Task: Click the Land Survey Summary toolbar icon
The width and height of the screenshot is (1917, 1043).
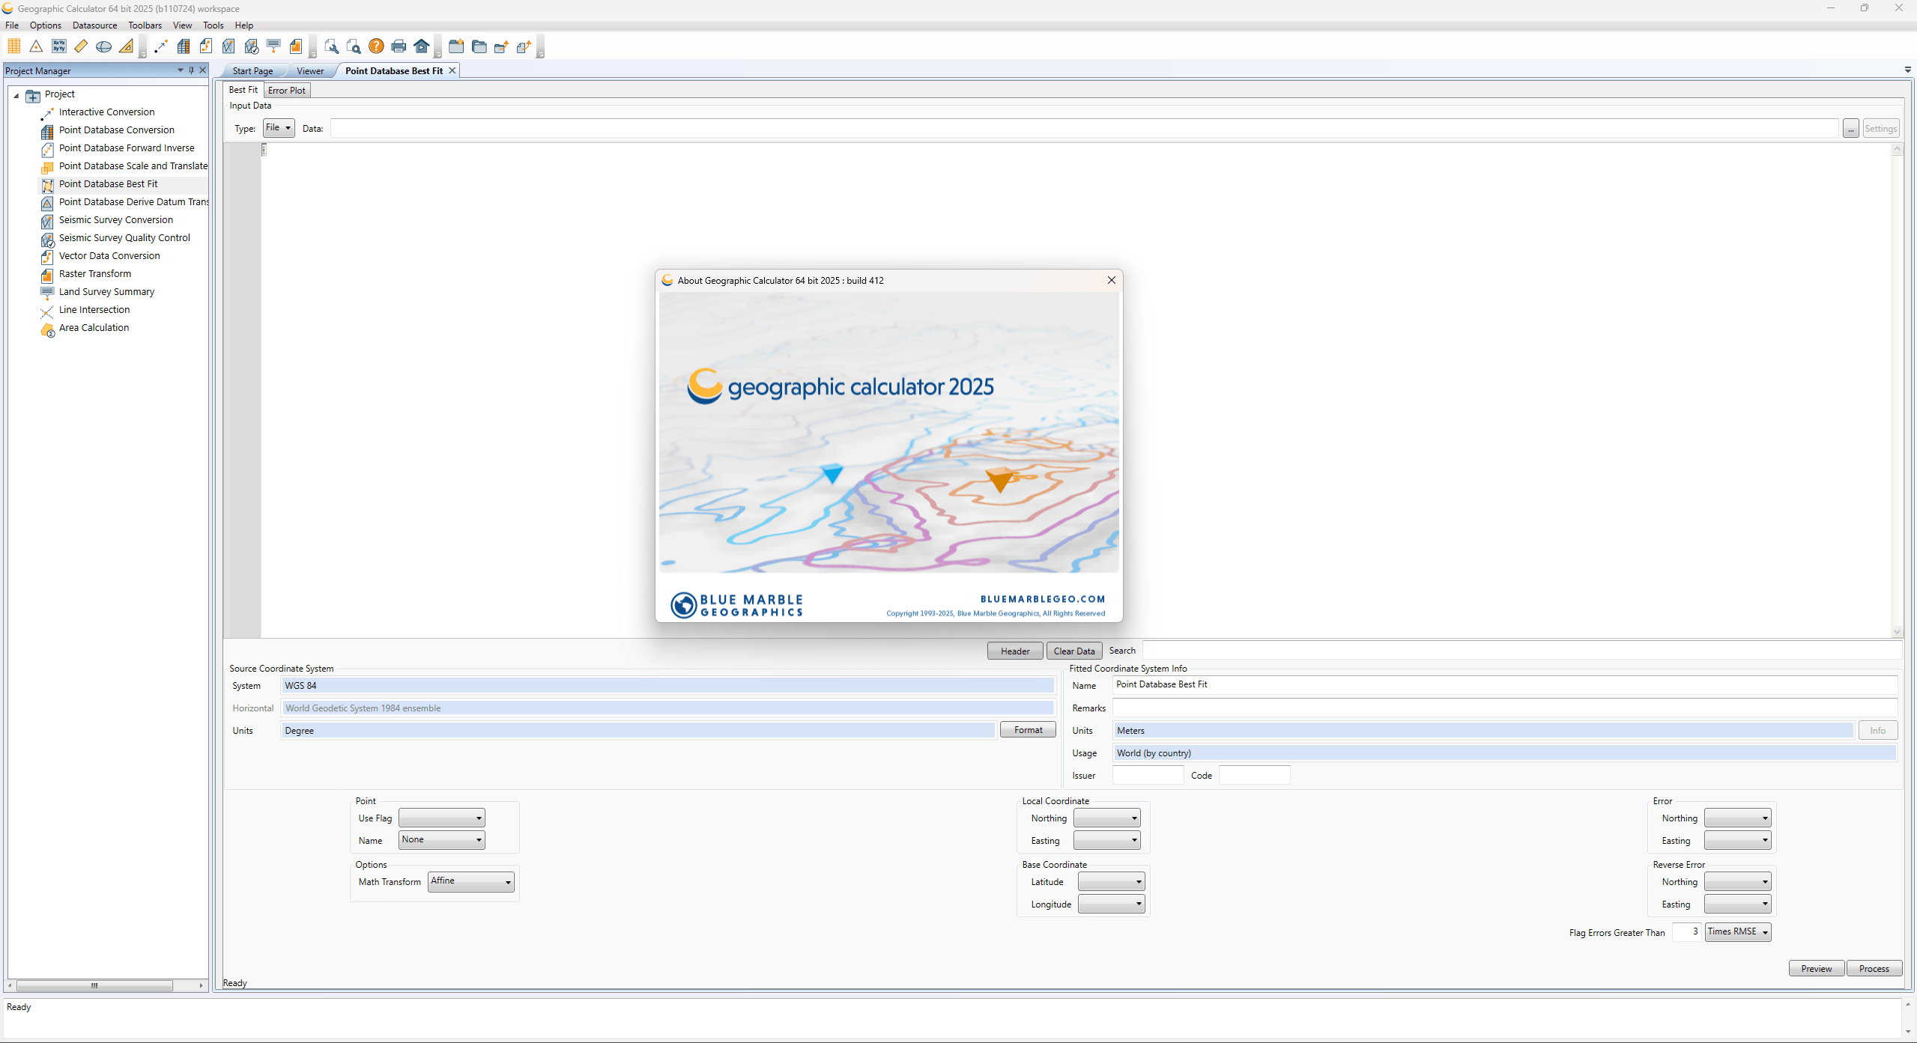Action: pyautogui.click(x=273, y=46)
